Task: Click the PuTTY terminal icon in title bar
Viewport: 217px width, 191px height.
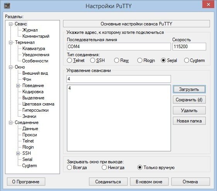Action: point(7,6)
